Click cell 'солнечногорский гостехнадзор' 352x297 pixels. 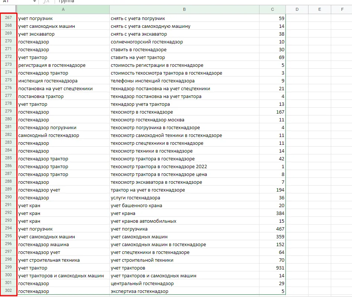(x=184, y=42)
